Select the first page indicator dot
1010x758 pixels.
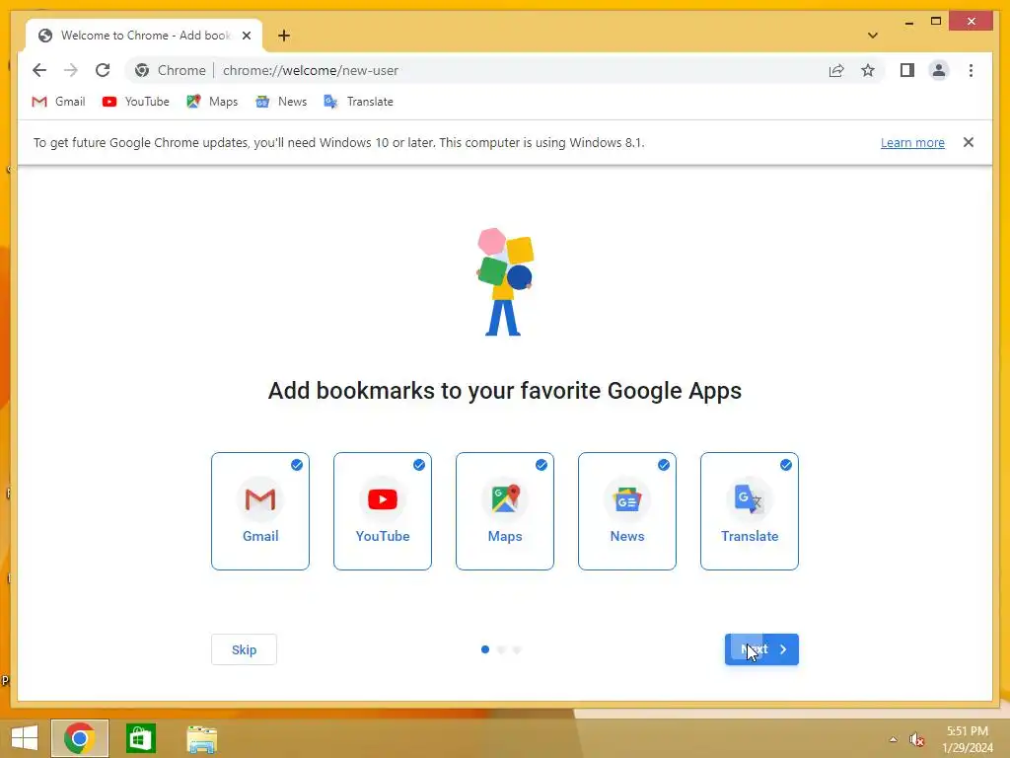pos(485,649)
